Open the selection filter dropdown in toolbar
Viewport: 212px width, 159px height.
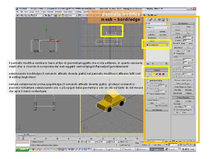[39, 15]
